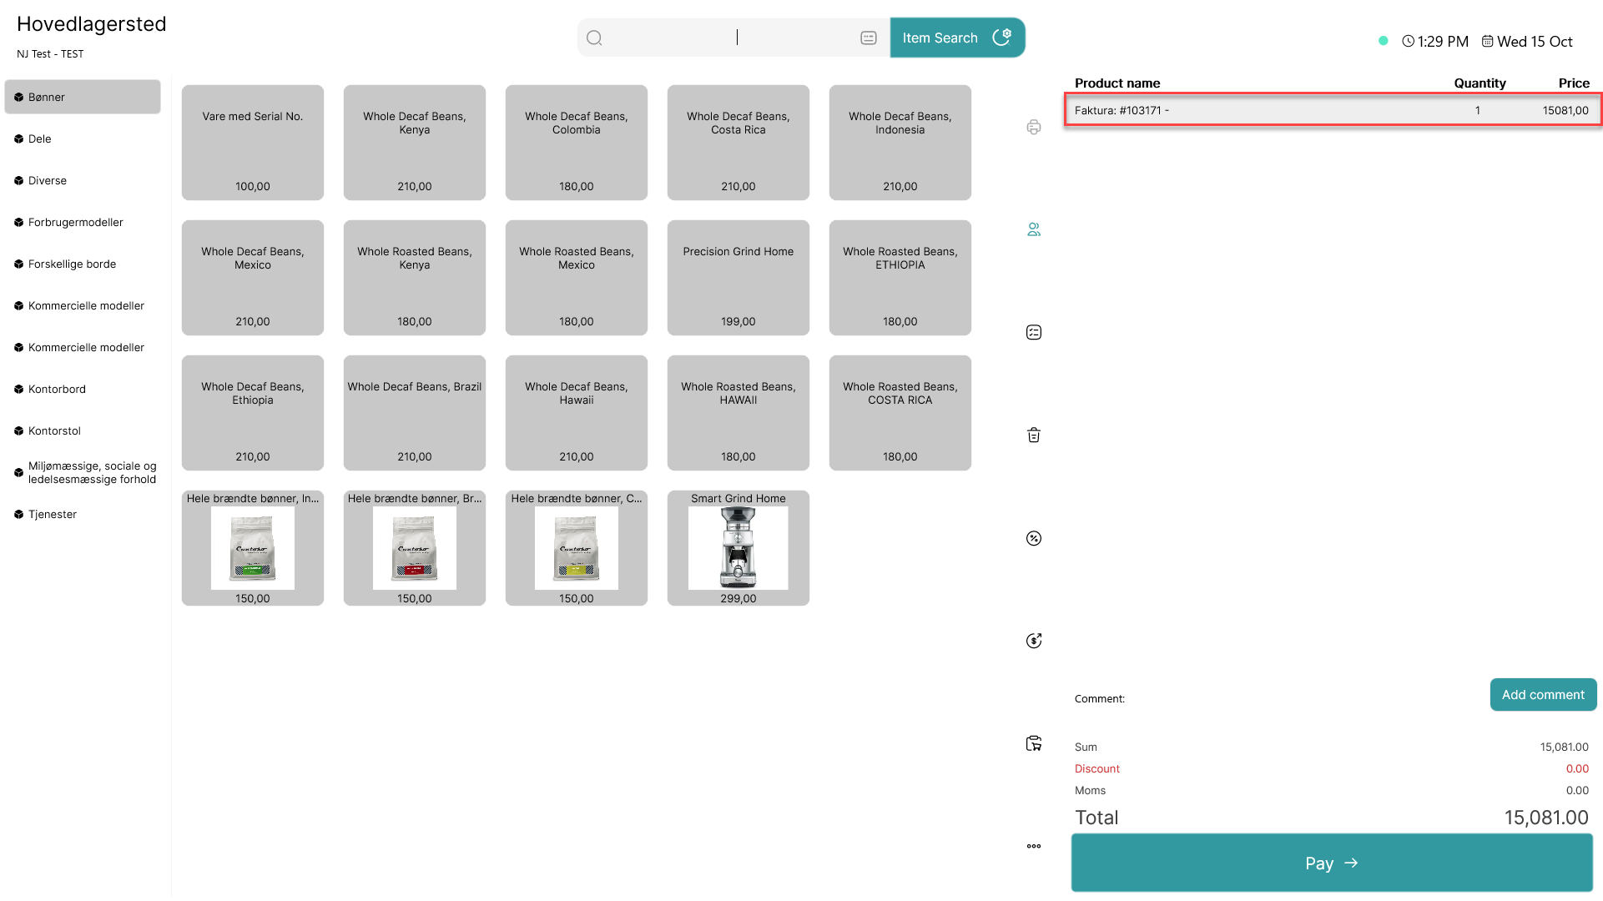1603x901 pixels.
Task: Select Hele brændte bønner, Br... thumbnail
Action: pyautogui.click(x=415, y=548)
